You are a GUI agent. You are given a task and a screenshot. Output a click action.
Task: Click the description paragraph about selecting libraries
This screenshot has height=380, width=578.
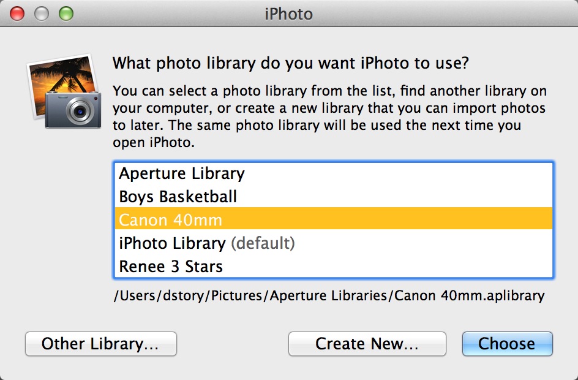click(329, 116)
